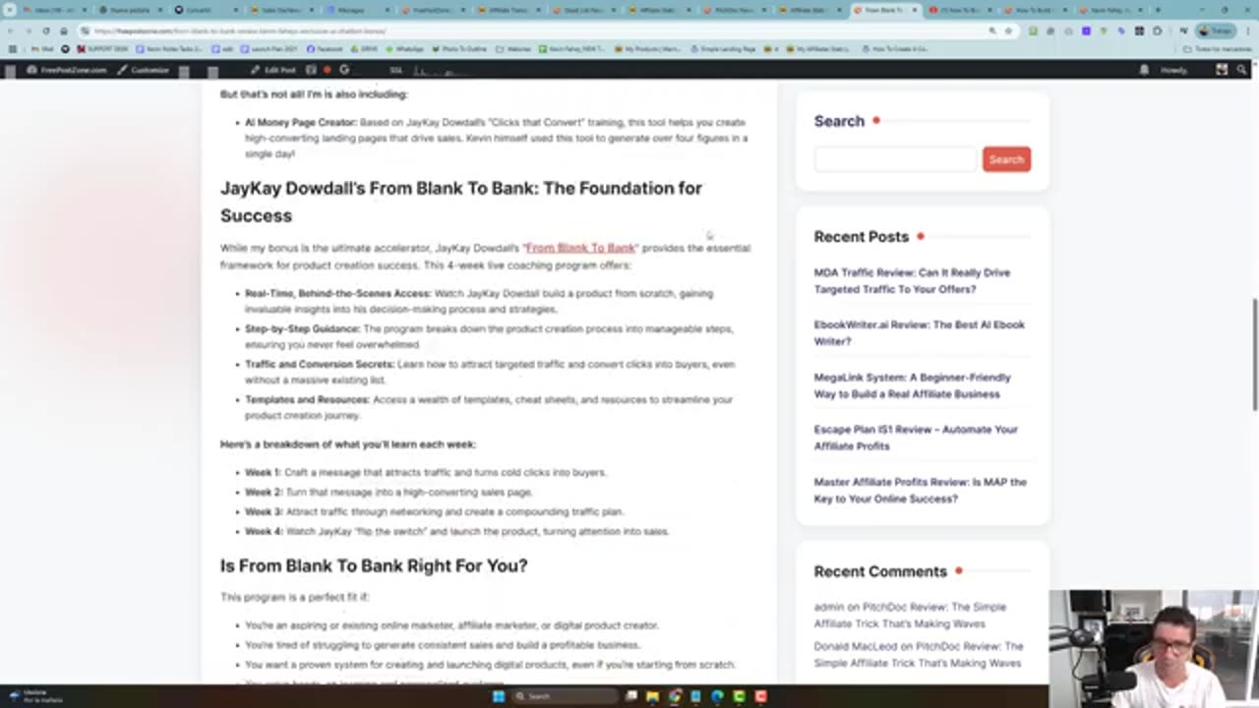Bookmark this page with the star icon
Screen dimensions: 1259x708
point(1008,30)
